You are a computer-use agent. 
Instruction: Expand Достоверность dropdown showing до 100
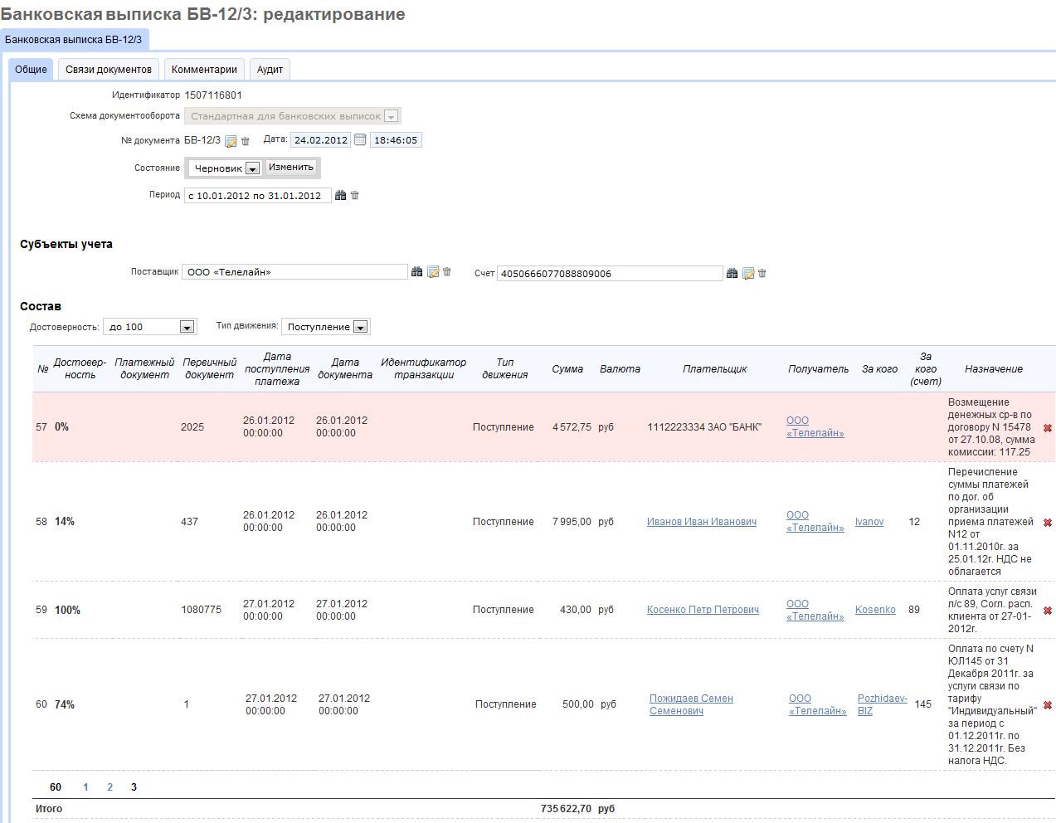click(149, 327)
